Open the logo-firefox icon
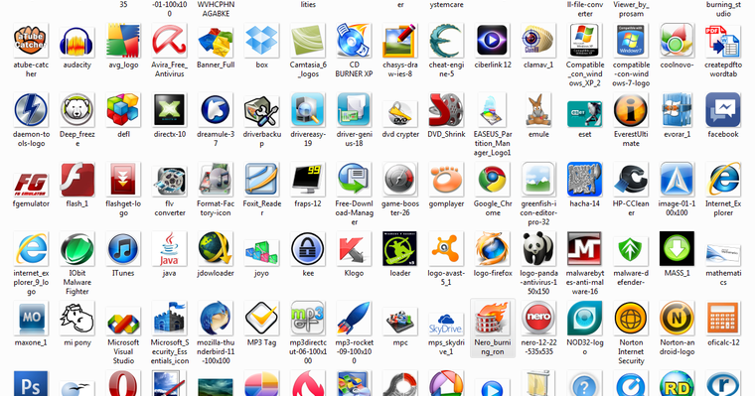This screenshot has height=396, width=755. pos(493,249)
